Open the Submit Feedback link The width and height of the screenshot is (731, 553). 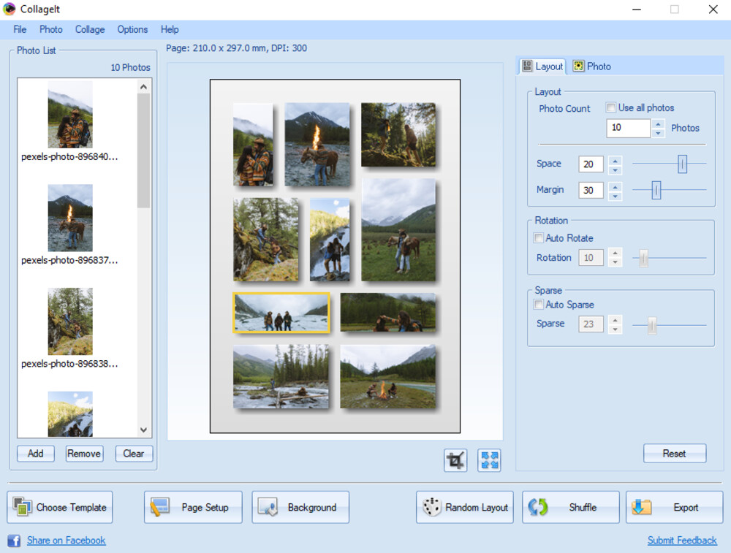pyautogui.click(x=681, y=540)
